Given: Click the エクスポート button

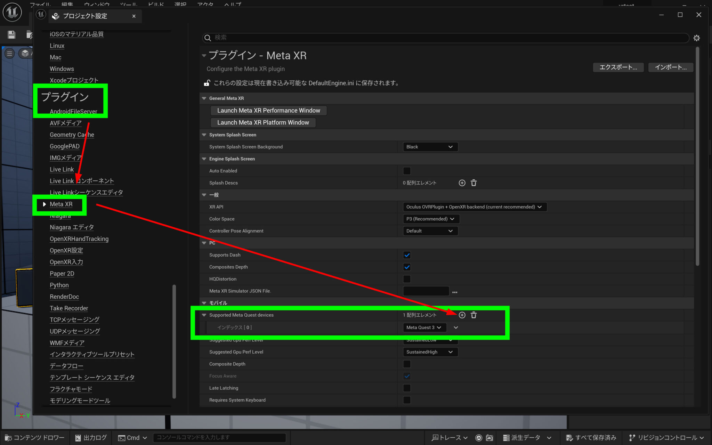Looking at the screenshot, I should (618, 67).
